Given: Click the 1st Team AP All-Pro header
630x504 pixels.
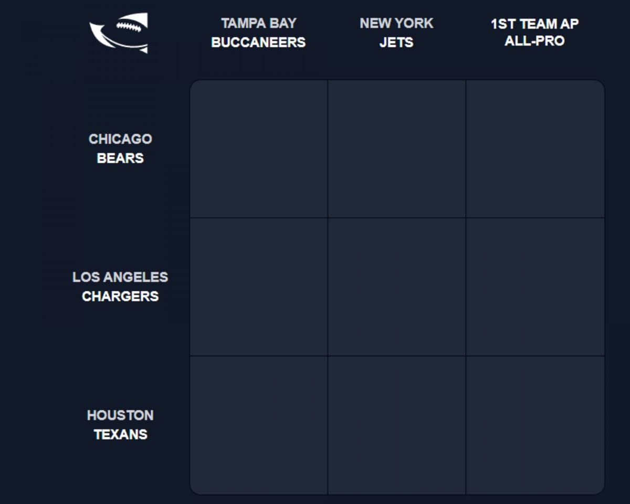Looking at the screenshot, I should tap(534, 33).
